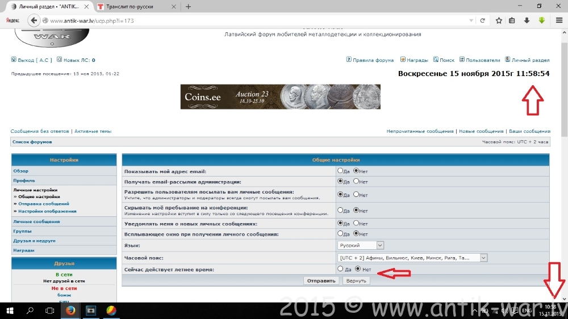Viewport: 568px width, 319px height.
Task: Close the Транслит по-русски tab
Action: 173,6
